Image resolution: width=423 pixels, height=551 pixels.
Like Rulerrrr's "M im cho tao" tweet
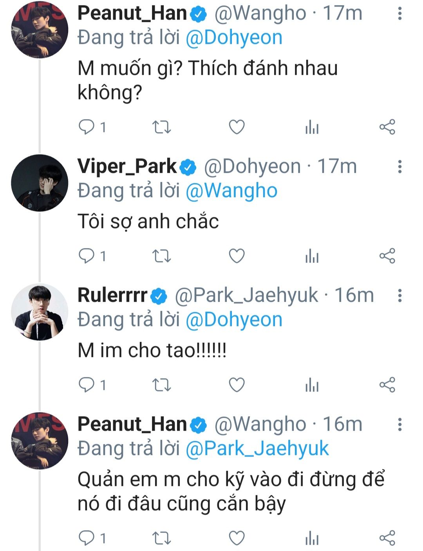tap(237, 385)
